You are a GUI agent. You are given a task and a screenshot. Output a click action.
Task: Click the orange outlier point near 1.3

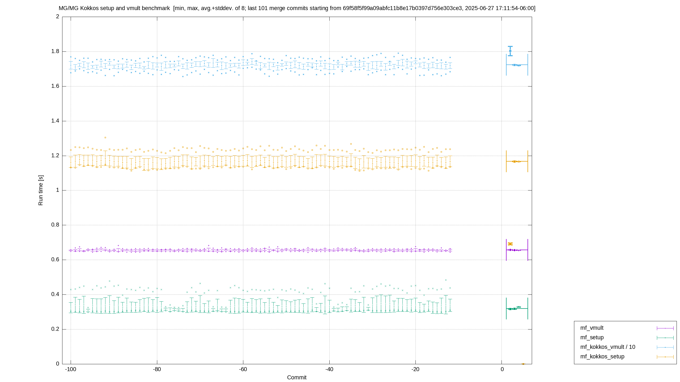pos(105,138)
